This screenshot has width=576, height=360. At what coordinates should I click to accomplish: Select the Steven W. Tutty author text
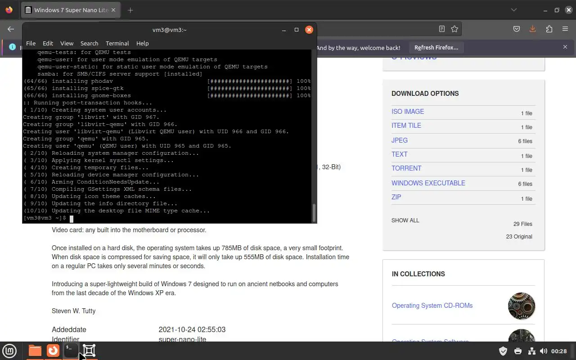pyautogui.click(x=73, y=311)
